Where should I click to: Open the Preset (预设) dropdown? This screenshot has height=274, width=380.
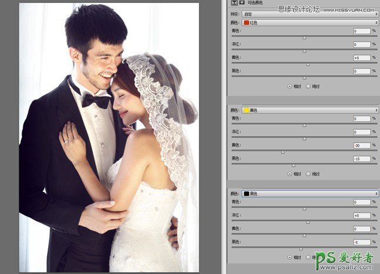[310, 12]
